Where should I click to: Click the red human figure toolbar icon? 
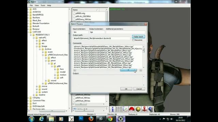coord(144,109)
